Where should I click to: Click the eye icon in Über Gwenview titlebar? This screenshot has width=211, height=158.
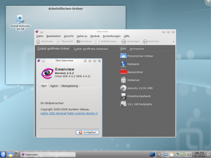pos(38,60)
